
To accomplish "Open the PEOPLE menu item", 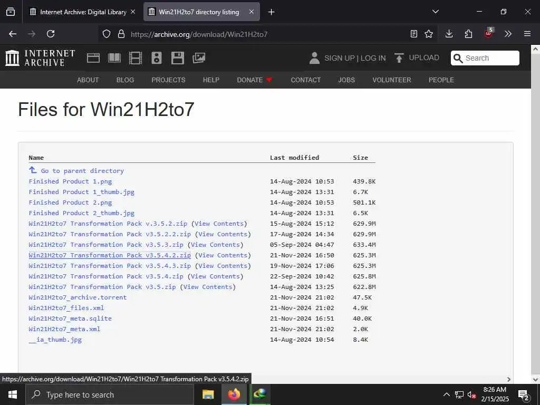I will click(x=441, y=80).
